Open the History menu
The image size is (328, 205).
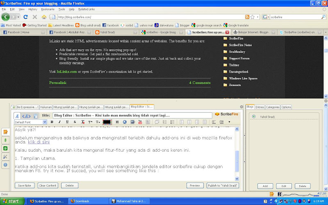click(x=33, y=9)
